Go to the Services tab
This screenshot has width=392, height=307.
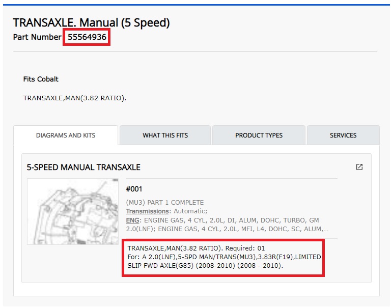click(x=343, y=135)
